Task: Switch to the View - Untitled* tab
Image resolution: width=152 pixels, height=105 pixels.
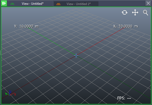Action: pos(30,4)
